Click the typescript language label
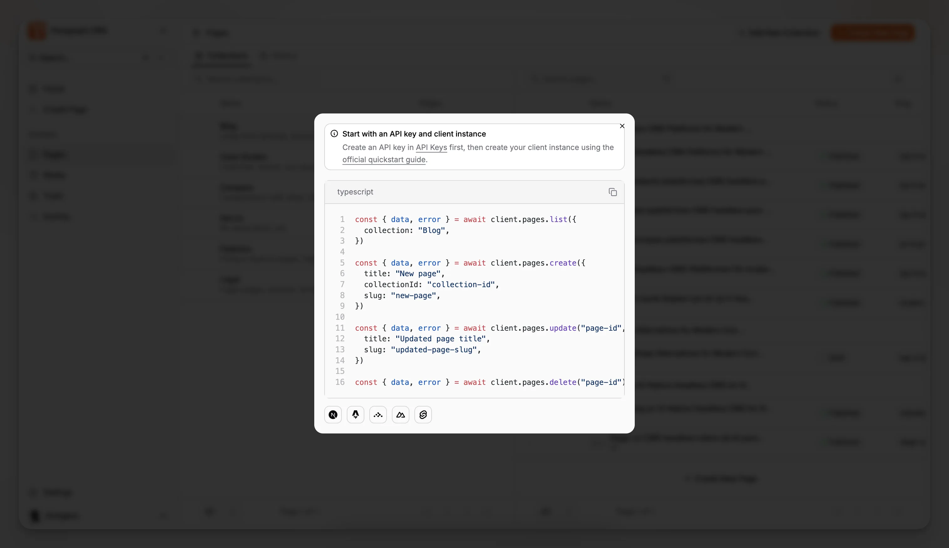This screenshot has width=949, height=548. tap(355, 192)
